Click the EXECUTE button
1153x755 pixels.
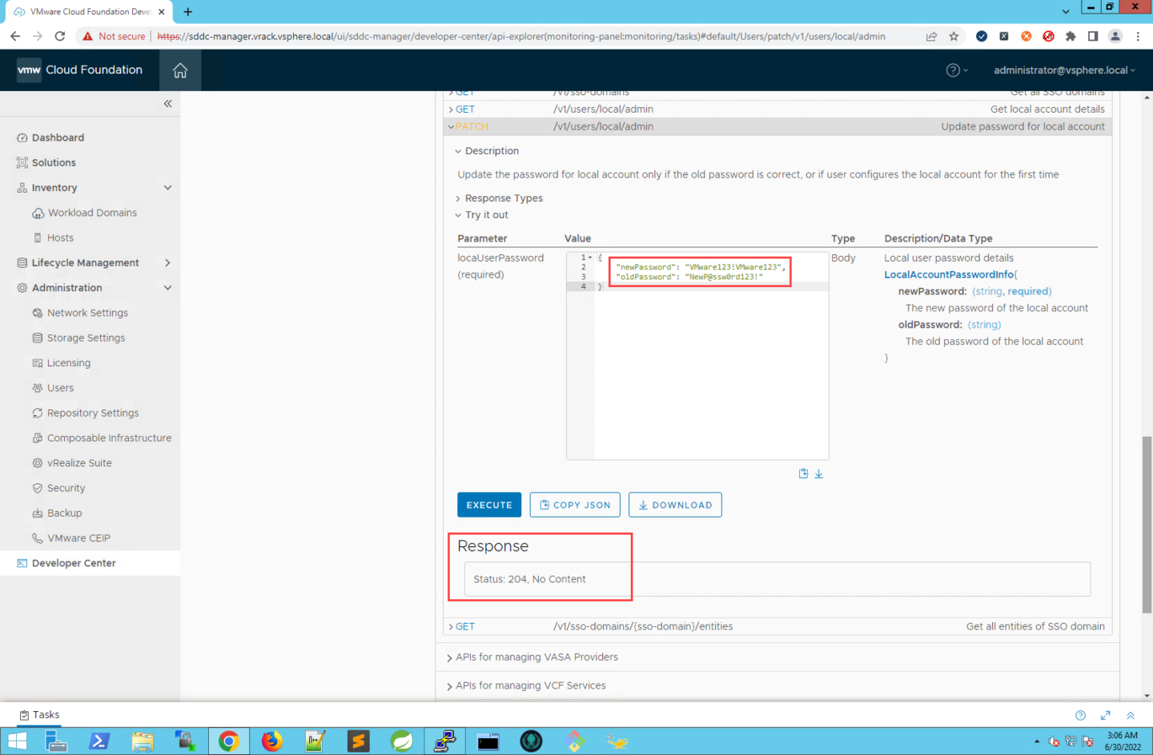488,505
